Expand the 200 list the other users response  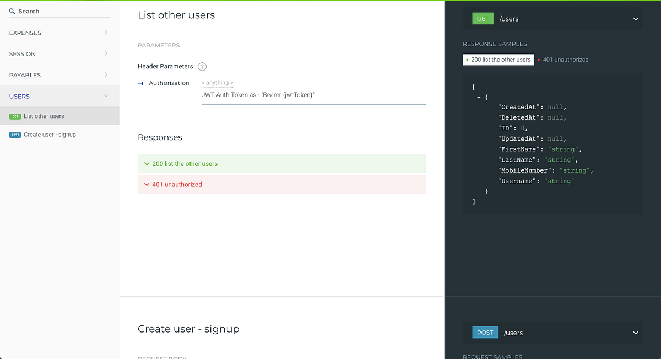(281, 164)
